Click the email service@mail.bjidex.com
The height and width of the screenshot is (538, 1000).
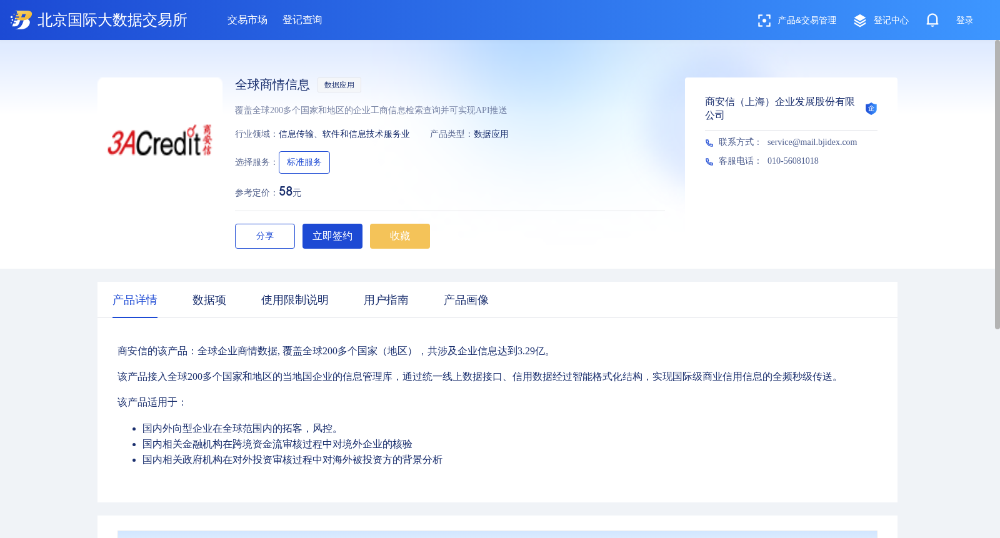pyautogui.click(x=812, y=142)
